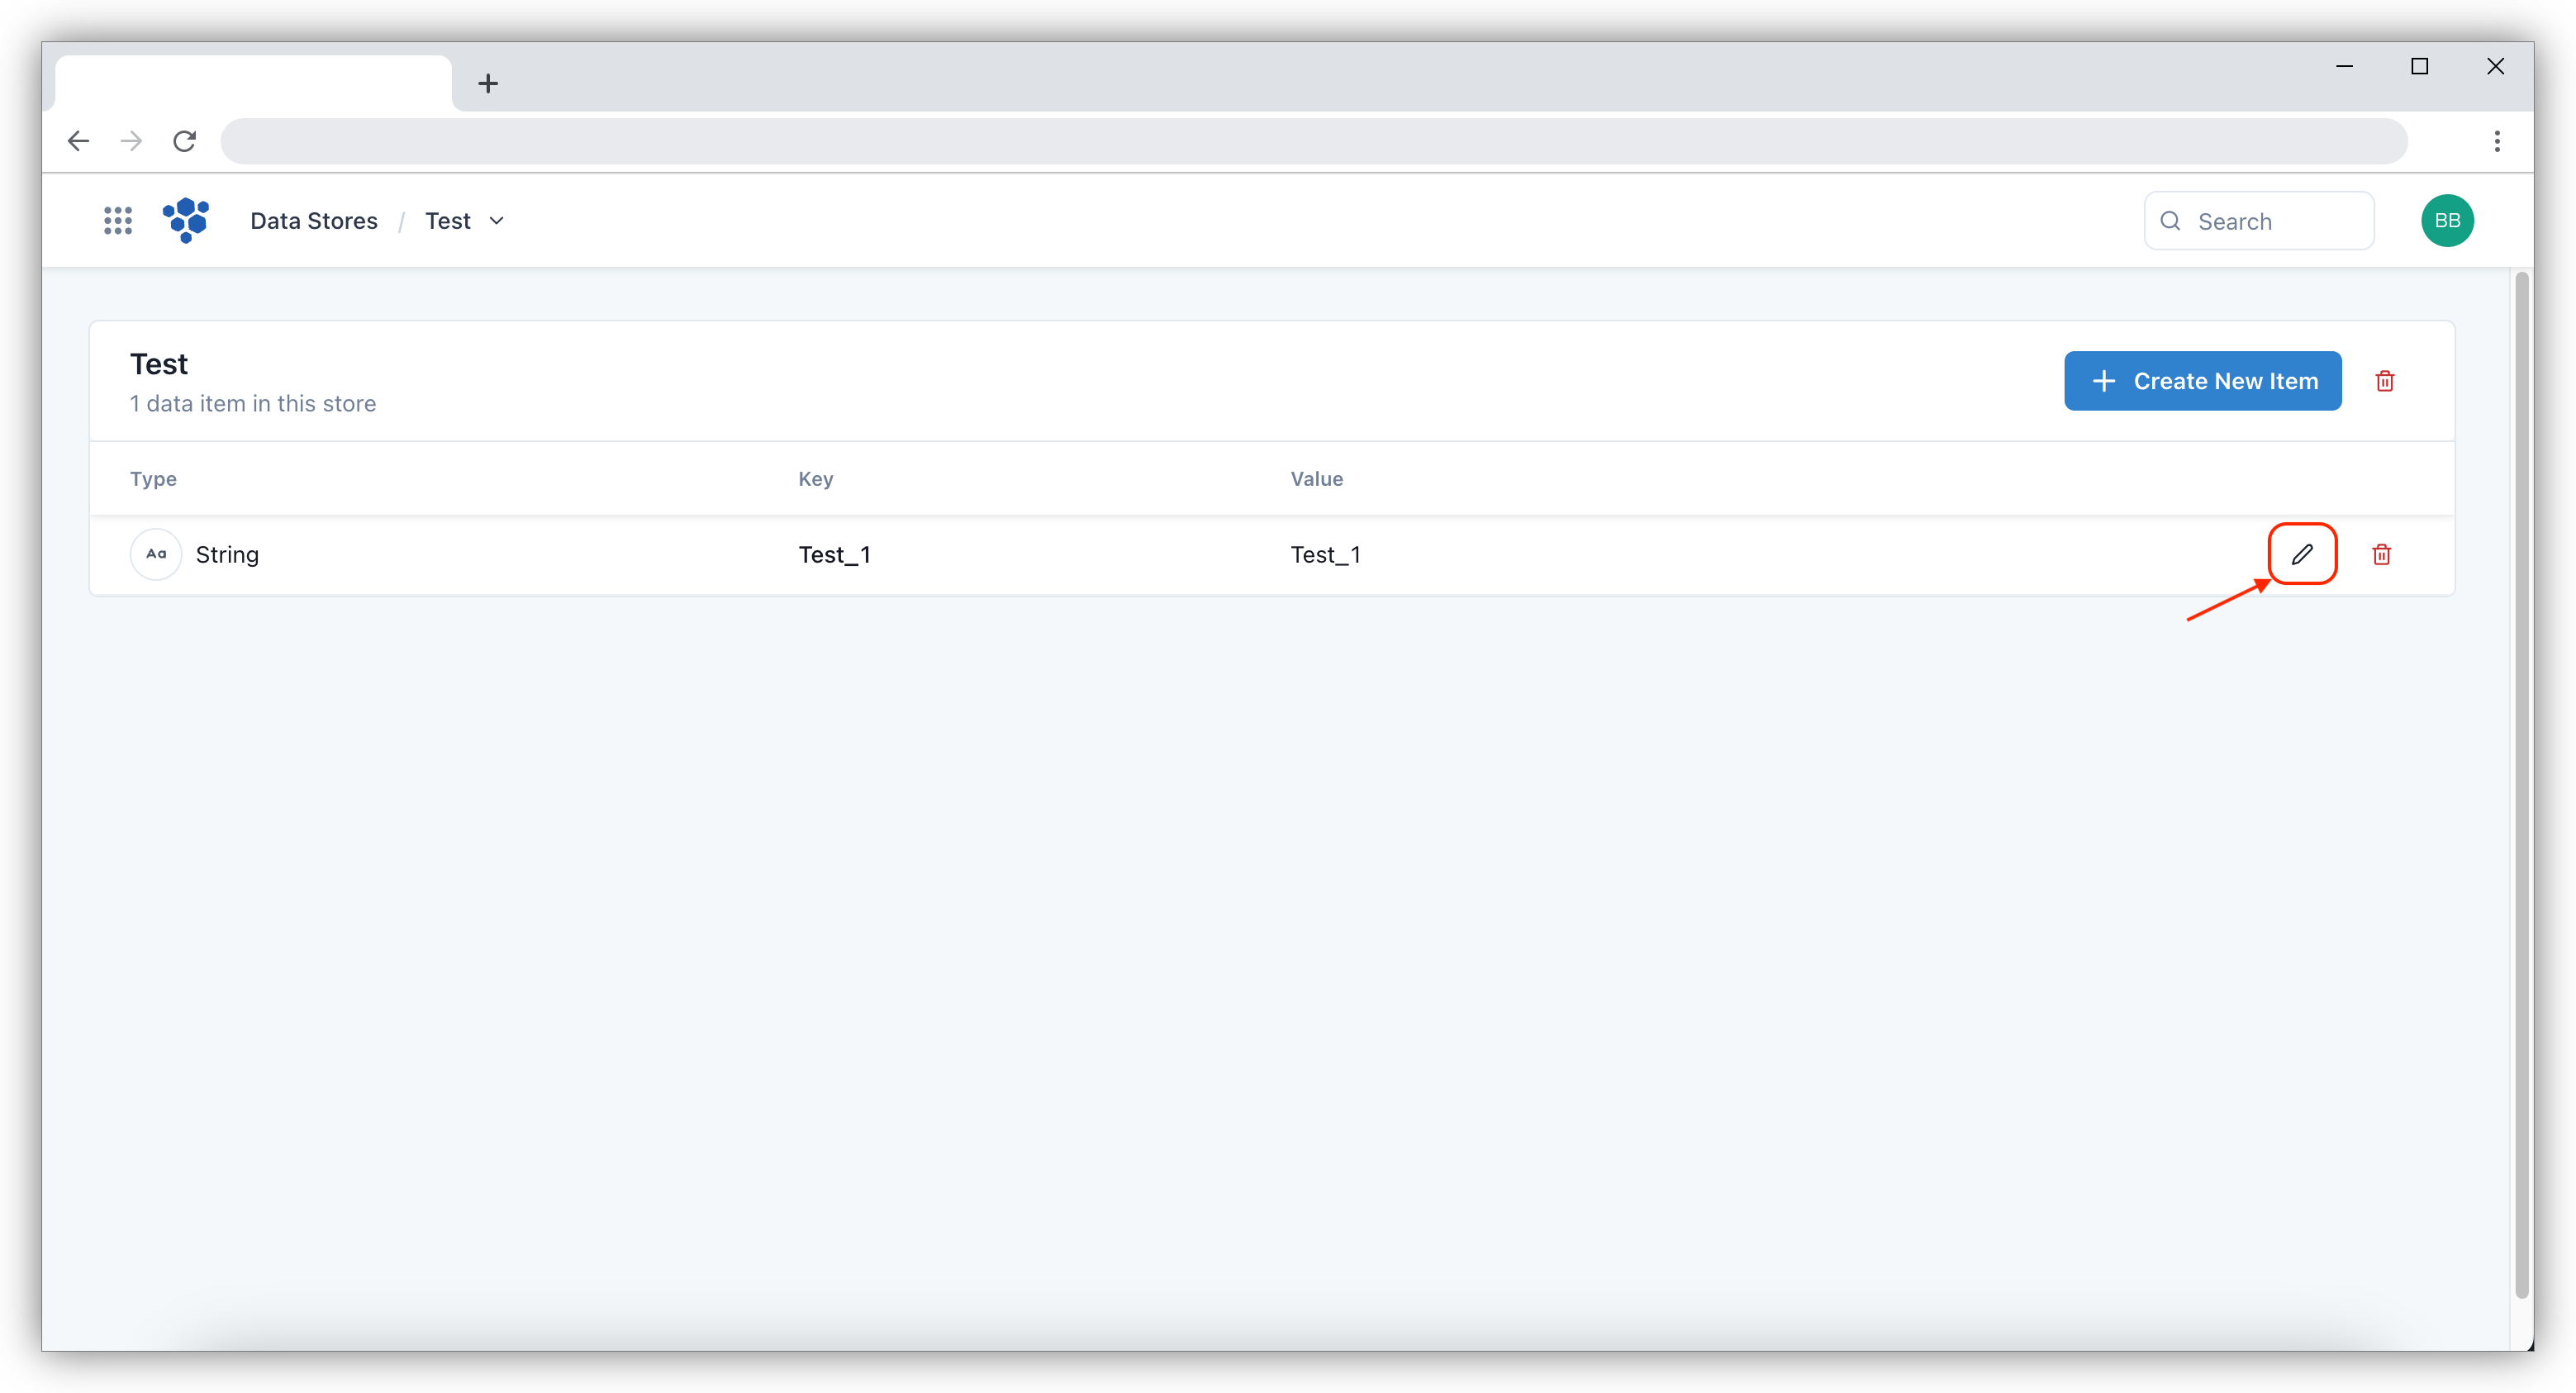Expand the Test store dropdown chevron
Screen dimensions: 2576x1393
pyautogui.click(x=496, y=221)
